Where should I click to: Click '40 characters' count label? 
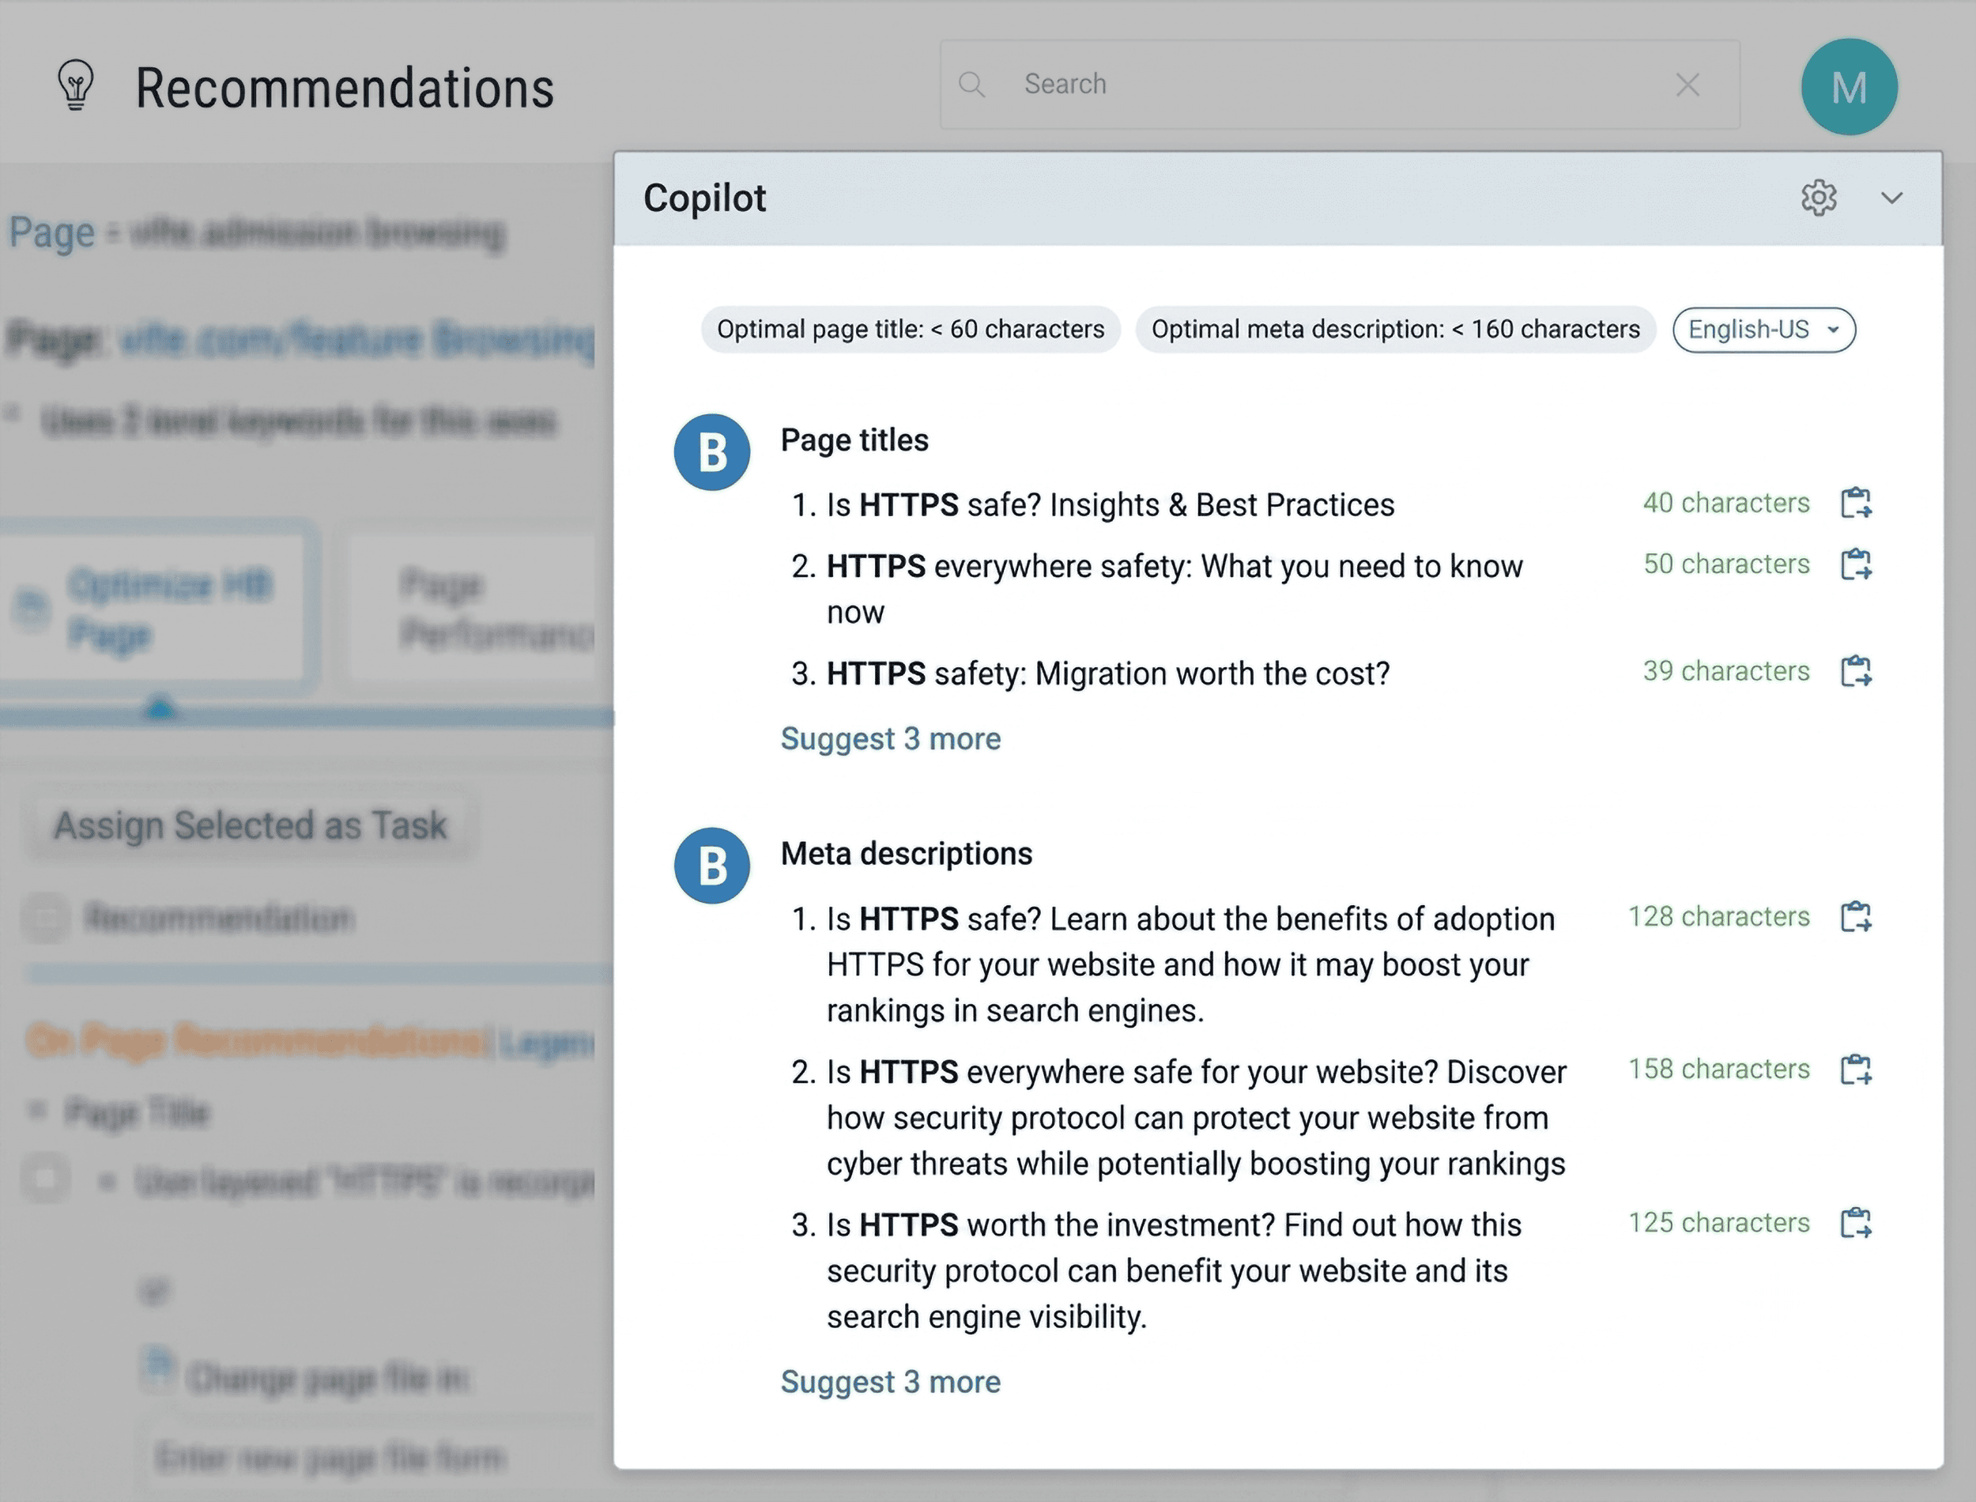click(1725, 503)
